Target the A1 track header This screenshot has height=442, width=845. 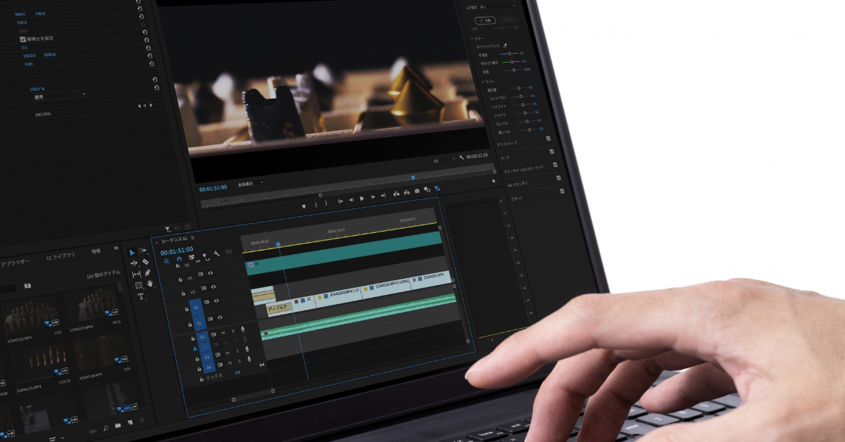[x=202, y=337]
